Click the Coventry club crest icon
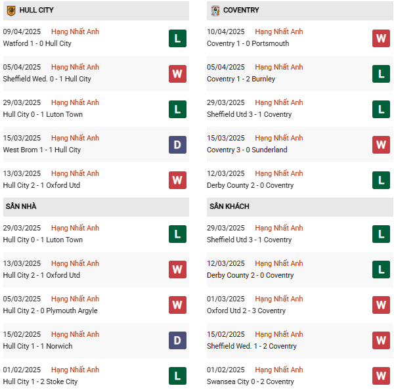Image resolution: width=394 pixels, height=390 pixels. click(215, 11)
